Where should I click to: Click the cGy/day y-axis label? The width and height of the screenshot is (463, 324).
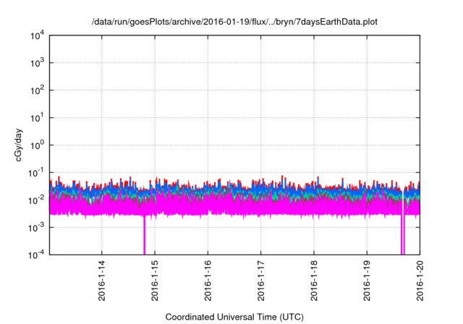pos(19,145)
